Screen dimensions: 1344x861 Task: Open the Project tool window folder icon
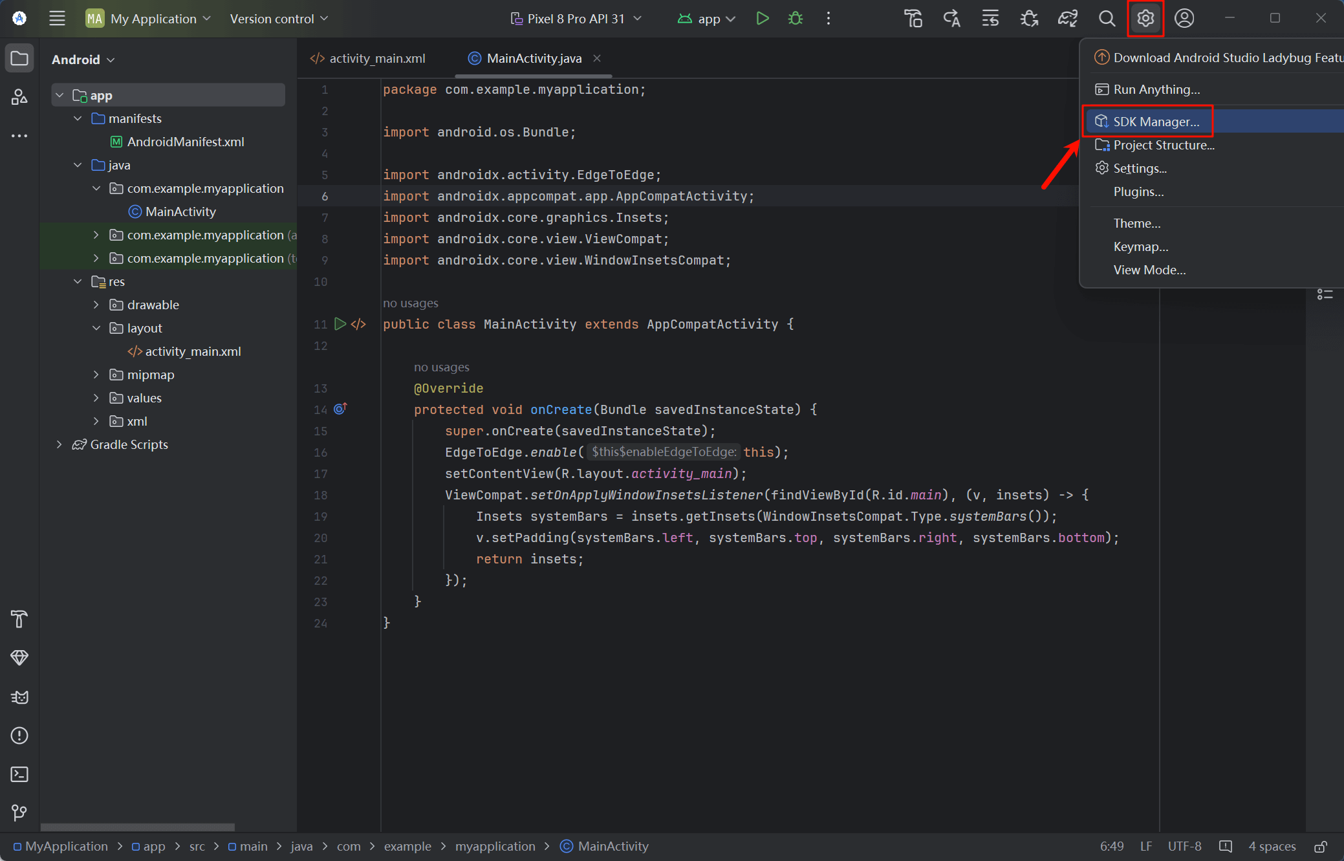coord(19,58)
